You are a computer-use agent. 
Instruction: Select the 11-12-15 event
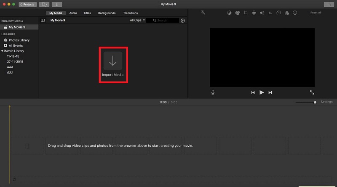pyautogui.click(x=13, y=56)
